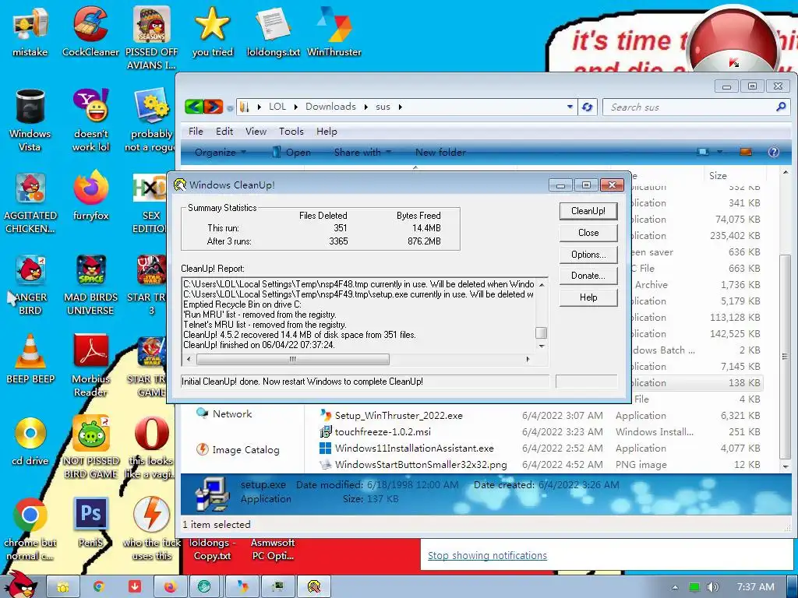Select Setup_WinThruster_2022.exe file
This screenshot has height=598, width=798.
[398, 416]
